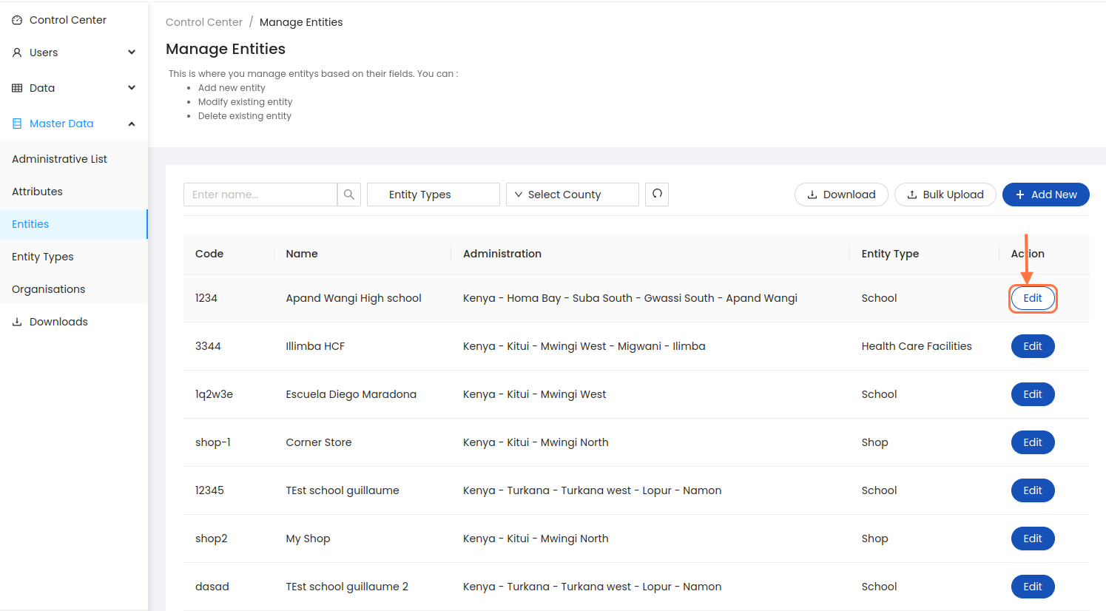This screenshot has width=1106, height=611.
Task: Collapse the Master Data section chevron
Action: pos(132,124)
